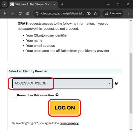Image resolution: width=133 pixels, height=132 pixels.
Task: Click help icon beside identity provider dropdown
Action: (x=116, y=83)
